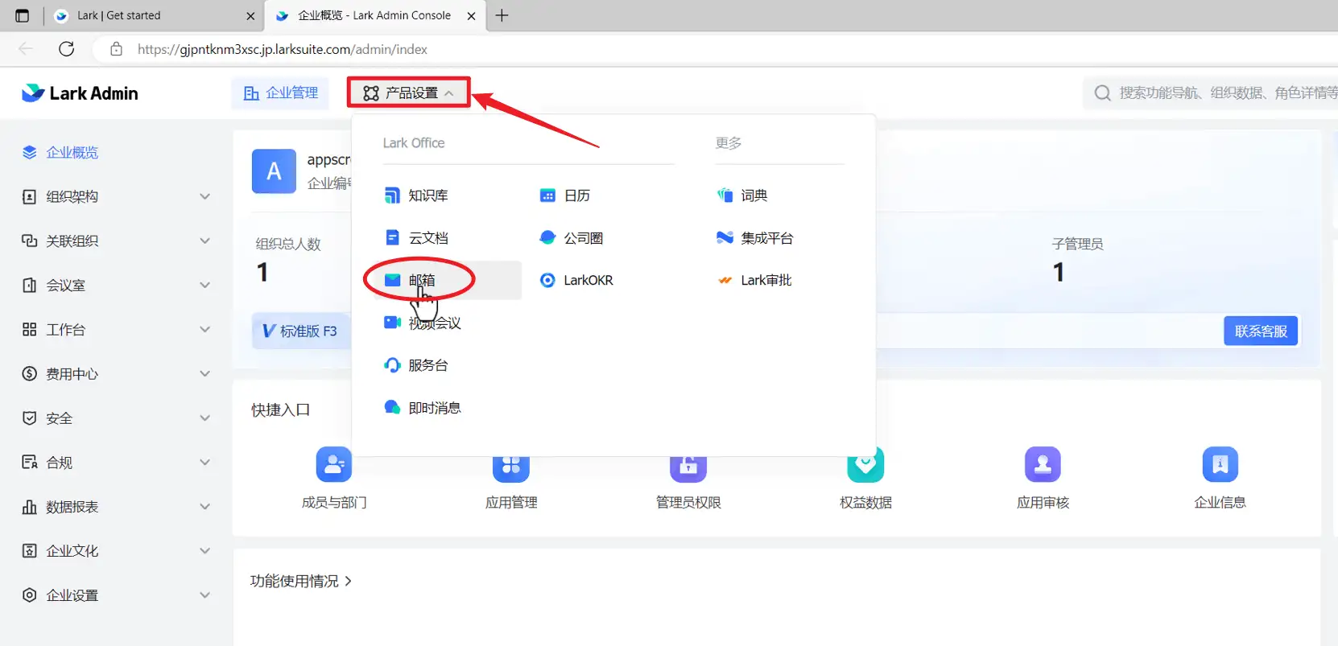Close the Lark Get started tab
This screenshot has height=646, width=1338.
coord(250,15)
